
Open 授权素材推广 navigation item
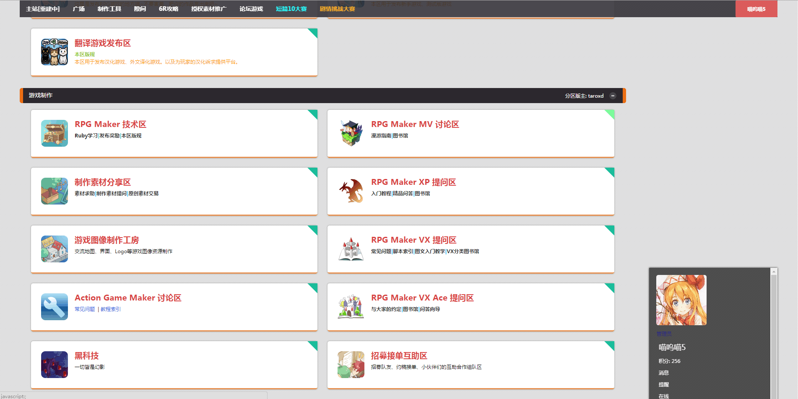[209, 9]
